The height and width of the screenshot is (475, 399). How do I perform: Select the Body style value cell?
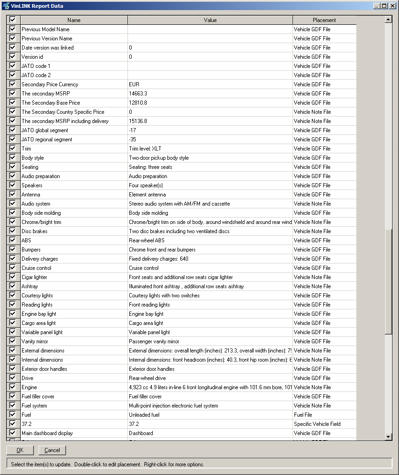tap(210, 158)
